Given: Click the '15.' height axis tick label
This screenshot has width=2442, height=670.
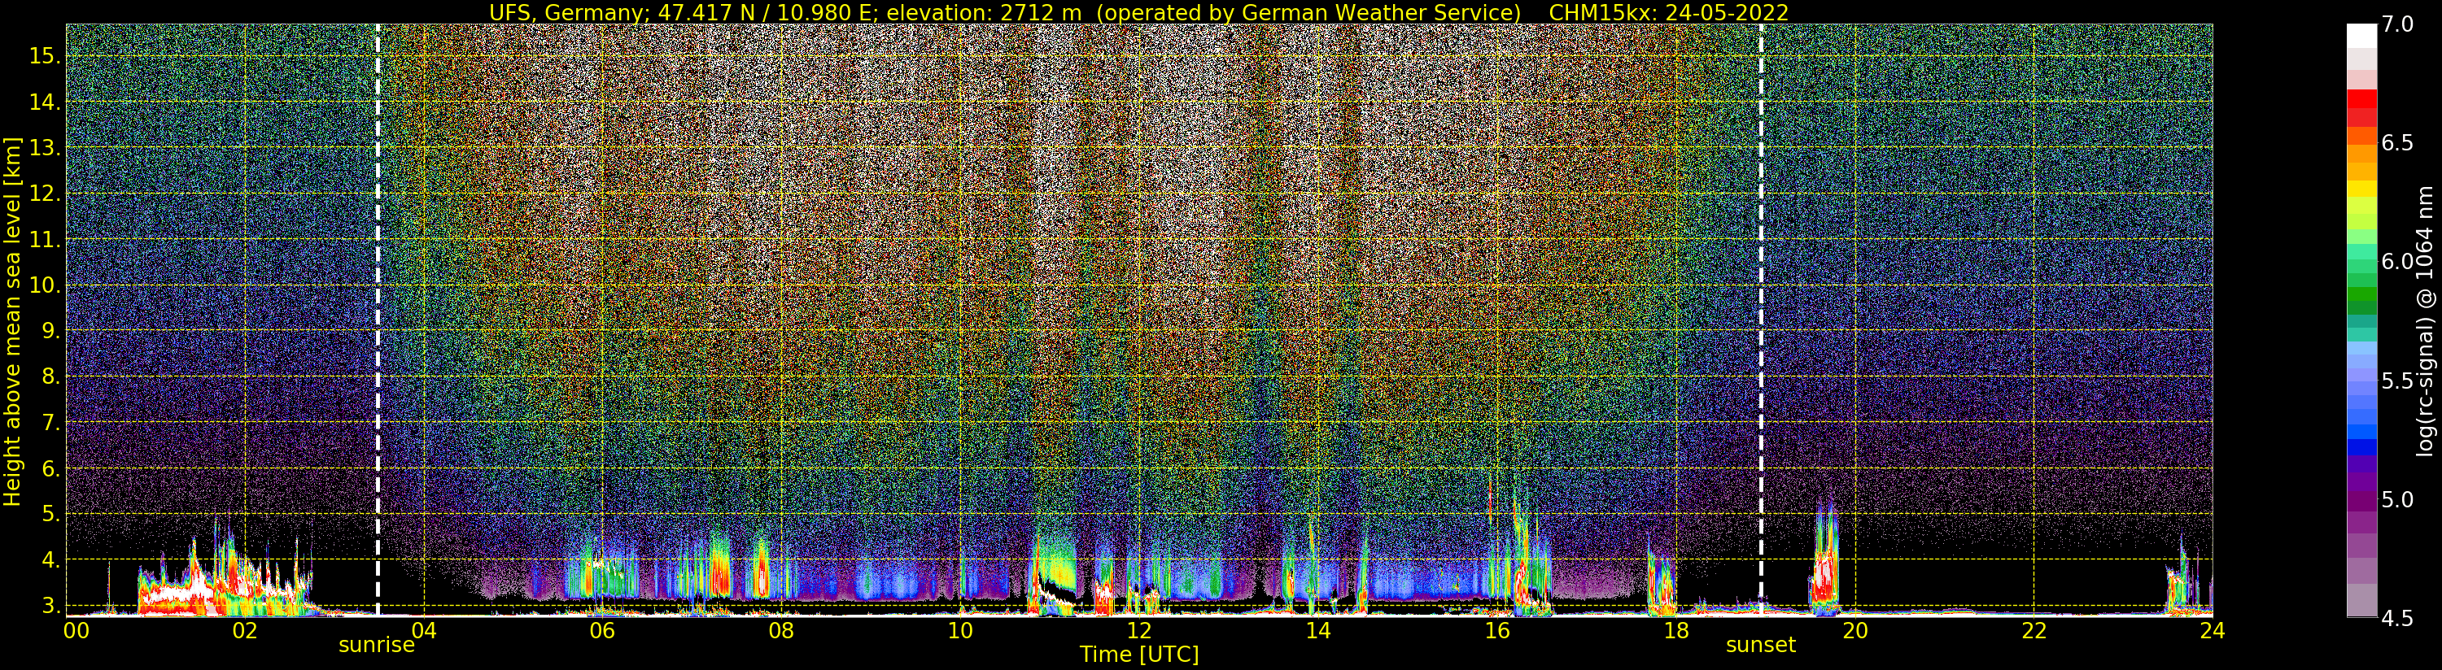Looking at the screenshot, I should click(44, 56).
